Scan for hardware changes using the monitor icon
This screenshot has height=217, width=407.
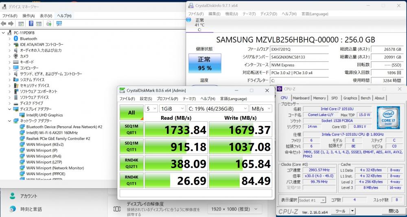59,24
